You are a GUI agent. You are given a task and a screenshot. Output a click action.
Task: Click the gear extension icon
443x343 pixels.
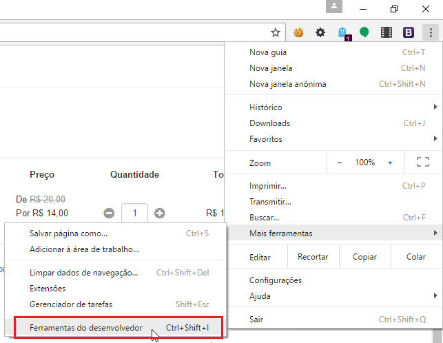(x=320, y=32)
